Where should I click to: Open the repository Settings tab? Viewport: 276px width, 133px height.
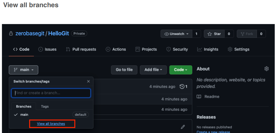tap(238, 49)
